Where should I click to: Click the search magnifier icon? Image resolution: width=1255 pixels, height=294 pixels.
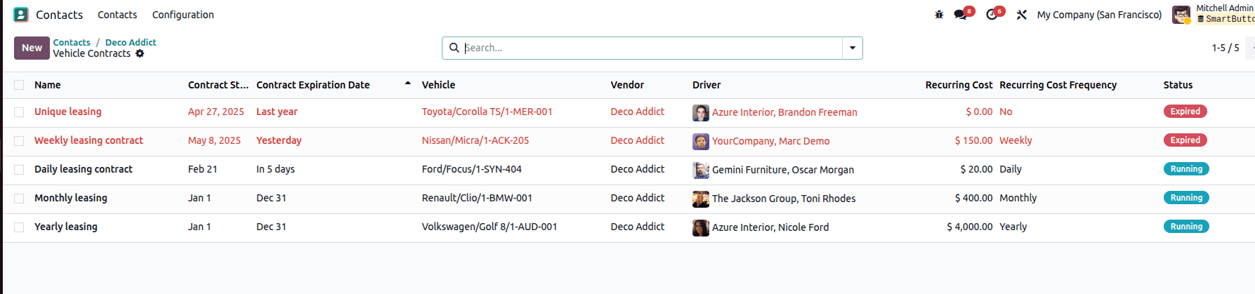click(454, 48)
